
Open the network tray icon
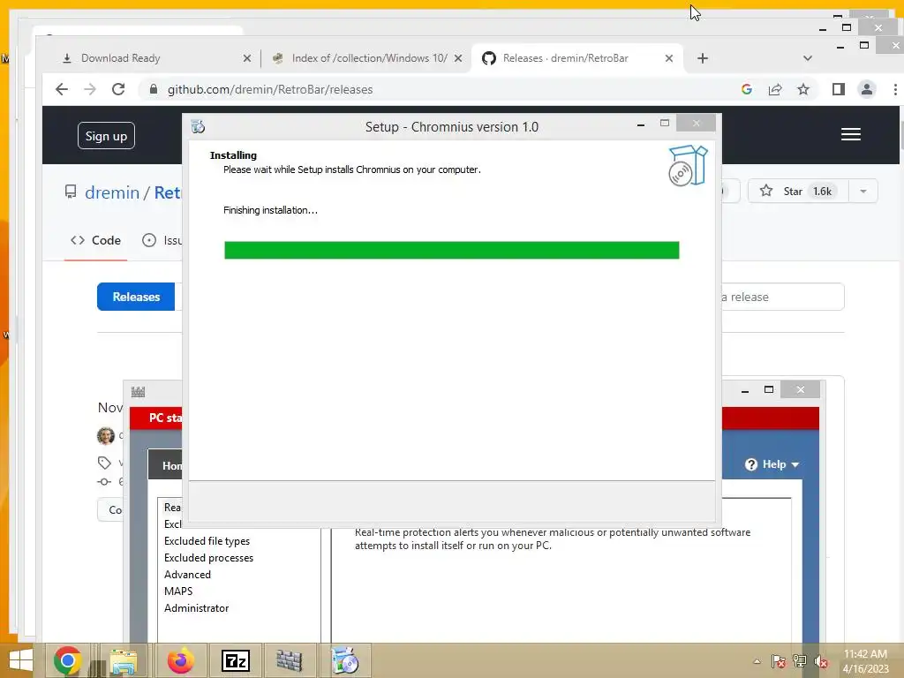[x=800, y=661]
